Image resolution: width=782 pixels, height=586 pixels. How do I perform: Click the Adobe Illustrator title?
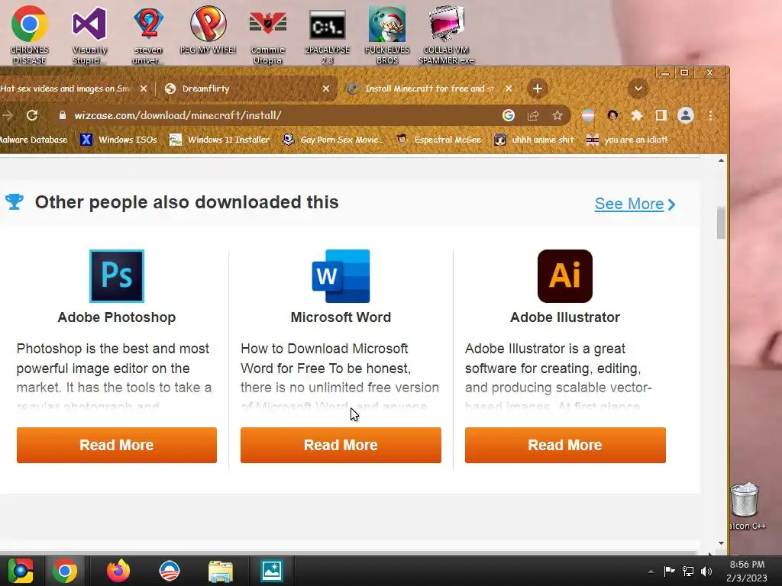(565, 317)
